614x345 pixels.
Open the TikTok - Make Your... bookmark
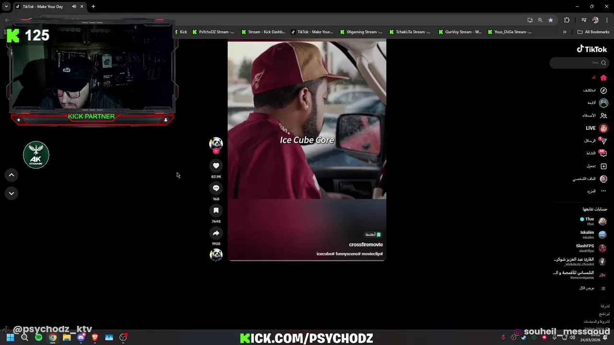pyautogui.click(x=312, y=32)
